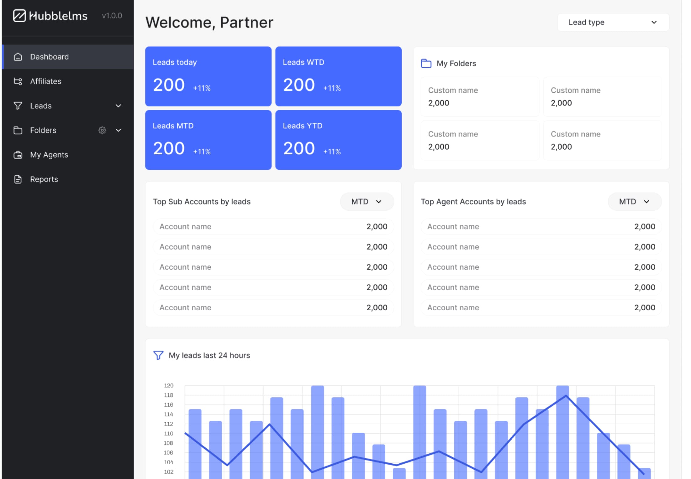This screenshot has width=691, height=479.
Task: Navigate to the Reports page
Action: pyautogui.click(x=44, y=179)
